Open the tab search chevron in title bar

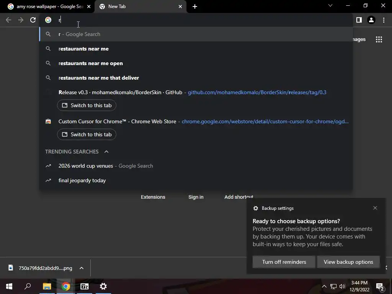tap(330, 5)
